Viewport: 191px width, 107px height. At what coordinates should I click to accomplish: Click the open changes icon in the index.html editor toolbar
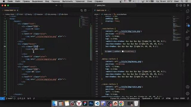81,10
